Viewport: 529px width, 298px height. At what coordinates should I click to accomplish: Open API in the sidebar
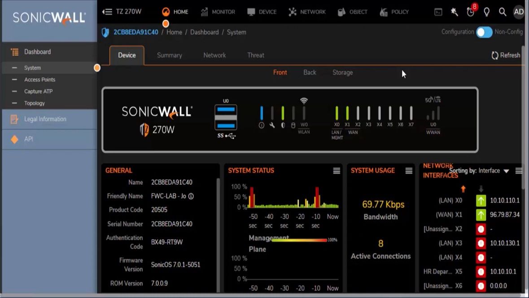click(x=49, y=139)
